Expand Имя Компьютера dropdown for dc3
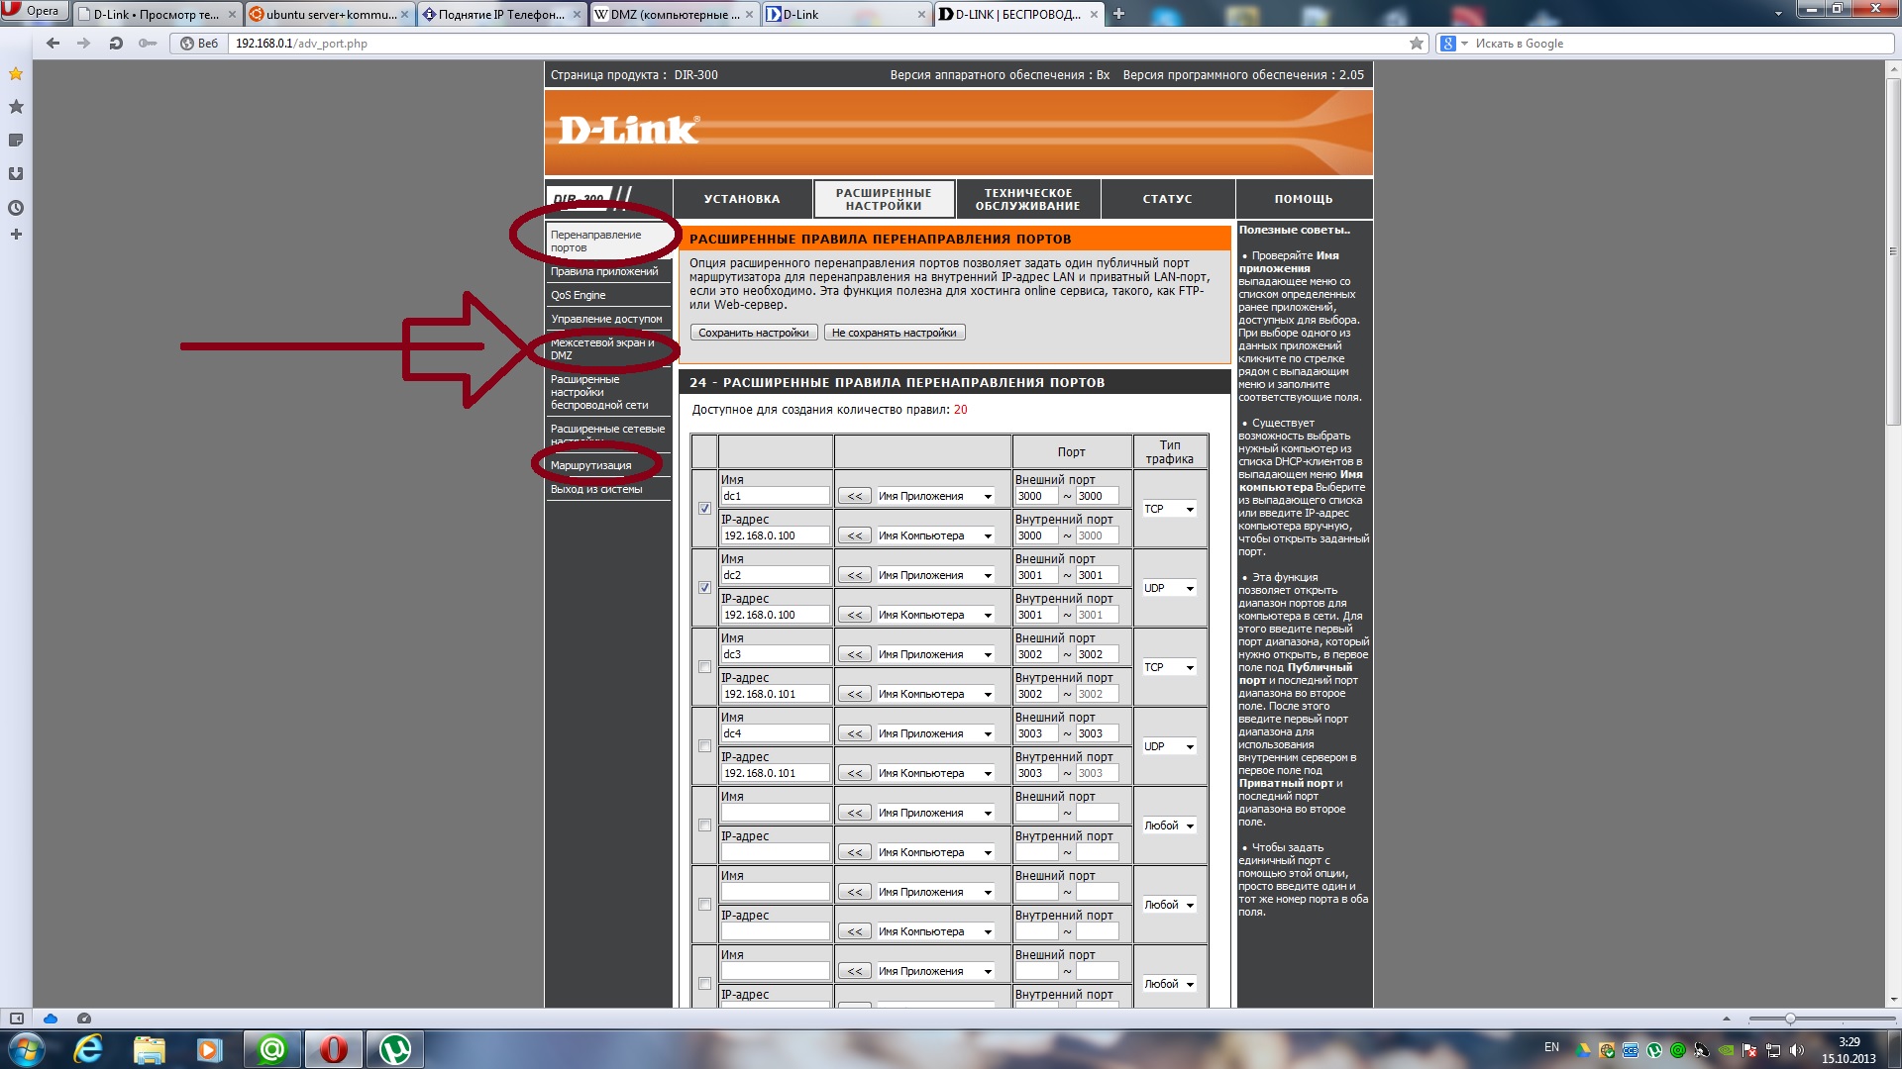Viewport: 1902px width, 1069px height. click(x=934, y=694)
